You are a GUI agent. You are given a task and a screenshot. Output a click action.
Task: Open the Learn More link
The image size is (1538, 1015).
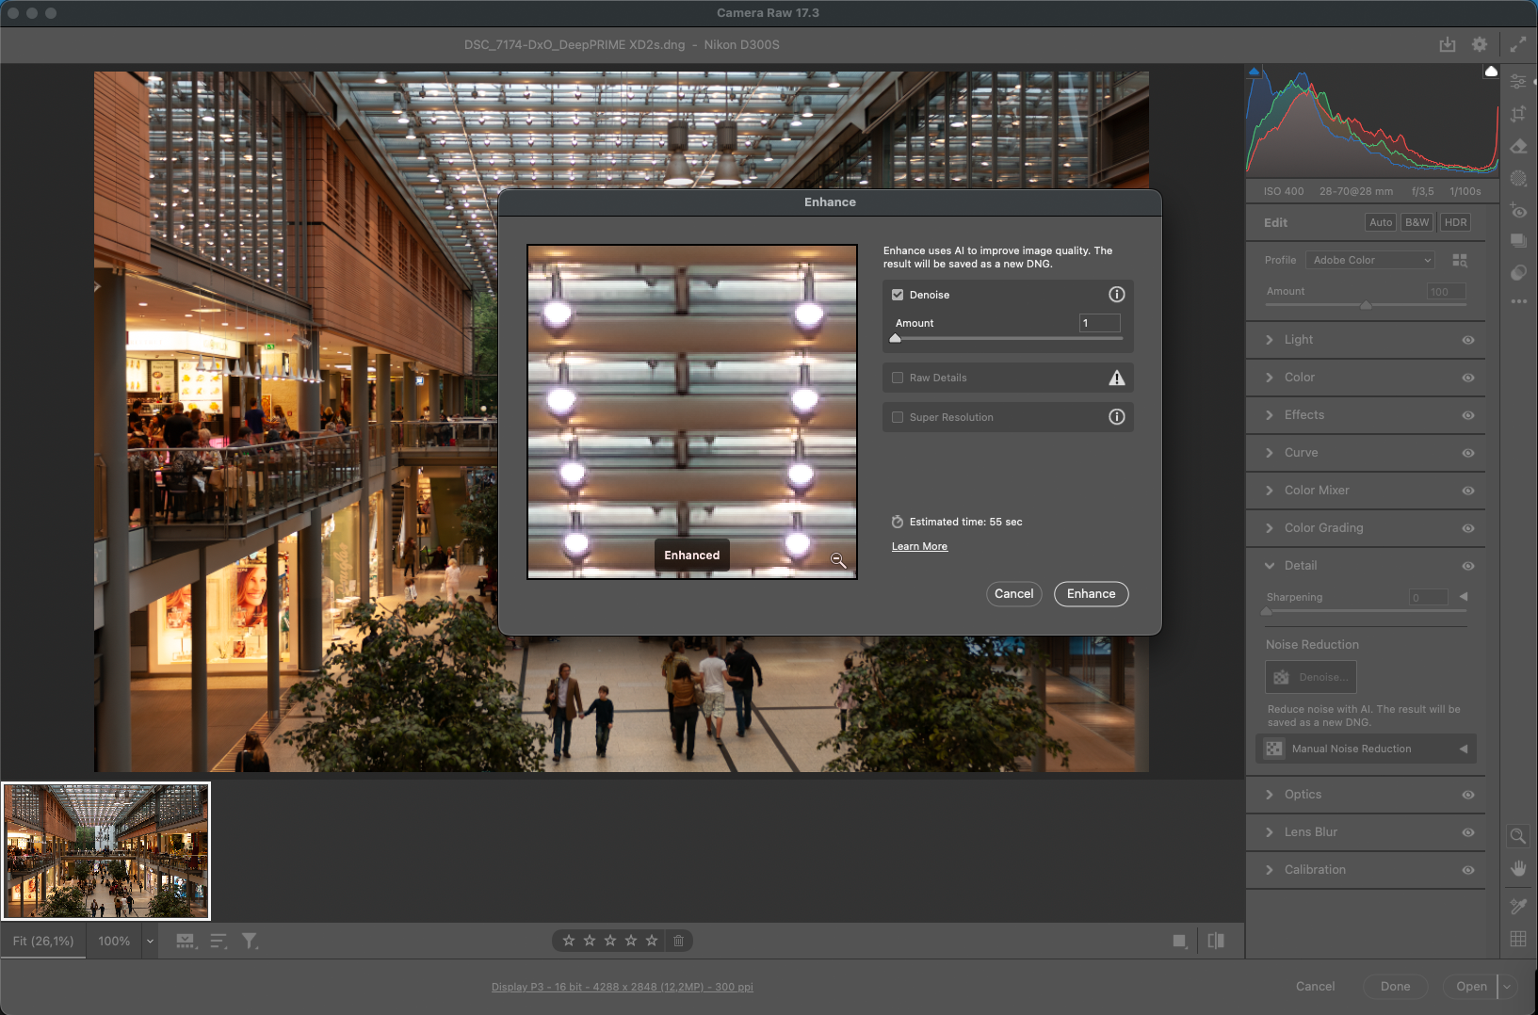919,546
